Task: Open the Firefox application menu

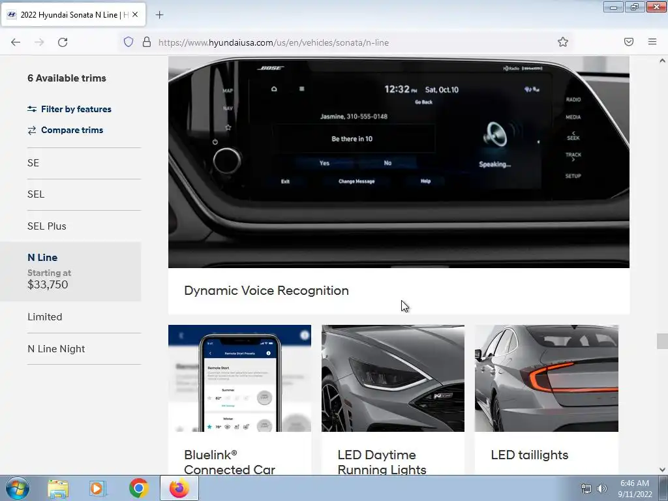Action: click(652, 42)
